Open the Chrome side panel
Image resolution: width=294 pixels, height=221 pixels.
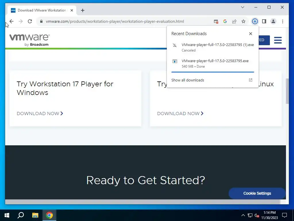(x=264, y=21)
